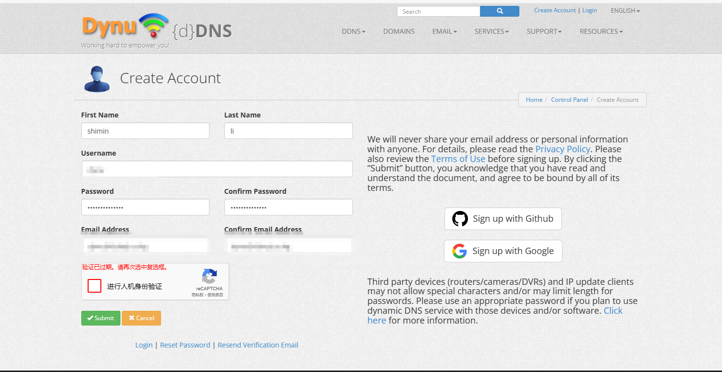Click the Confirm Email Address field
The width and height of the screenshot is (722, 372).
pyautogui.click(x=288, y=245)
